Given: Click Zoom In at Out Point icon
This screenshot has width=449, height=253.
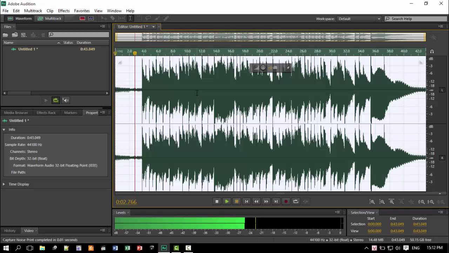Looking at the screenshot, I should pos(431,202).
